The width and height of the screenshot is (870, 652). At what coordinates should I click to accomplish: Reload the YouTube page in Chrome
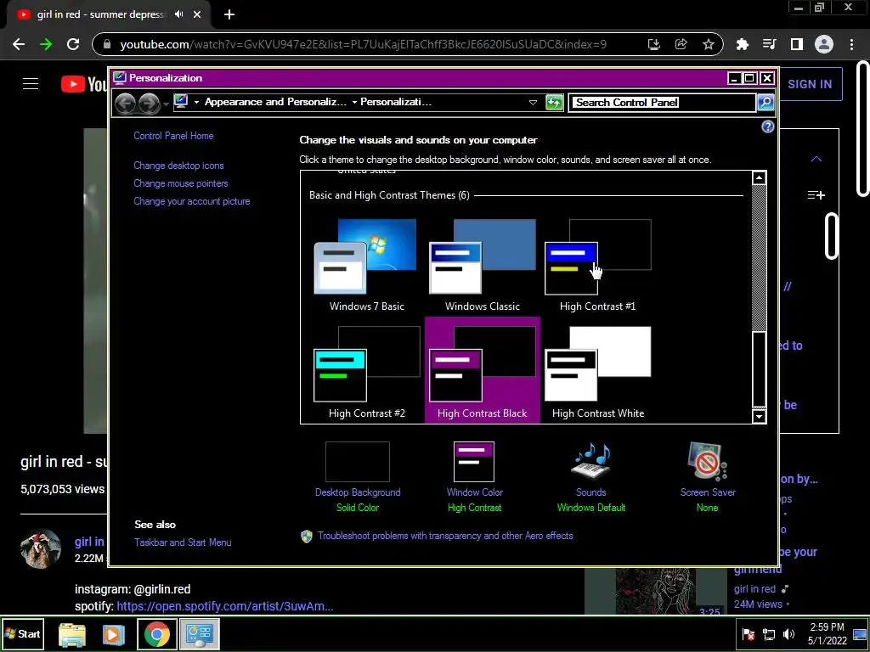73,44
